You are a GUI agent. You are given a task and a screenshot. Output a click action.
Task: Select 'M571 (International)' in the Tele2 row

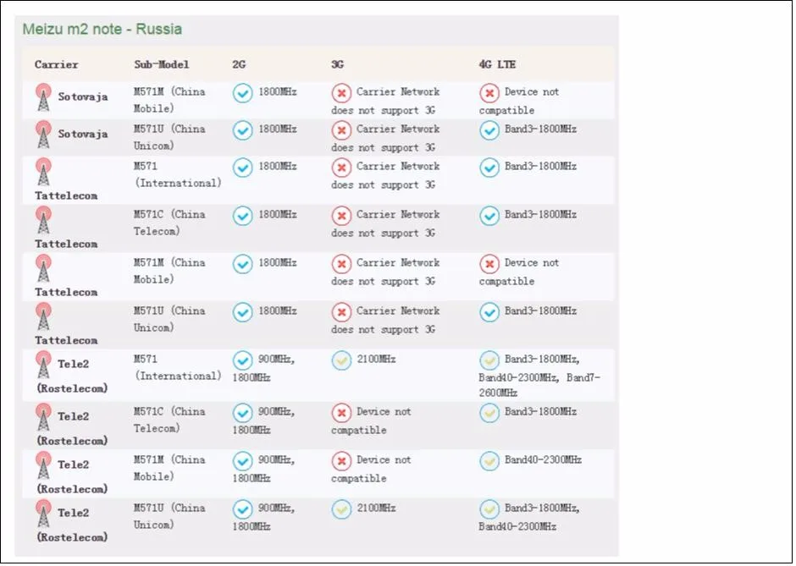178,367
